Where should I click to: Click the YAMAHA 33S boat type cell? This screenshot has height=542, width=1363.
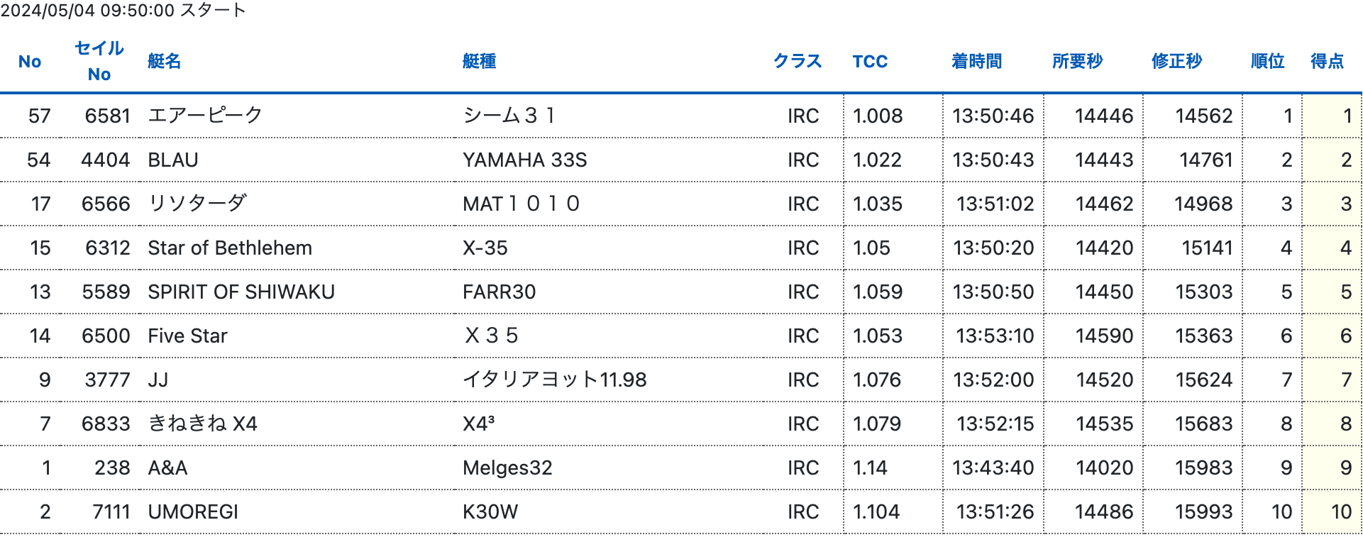point(524,160)
